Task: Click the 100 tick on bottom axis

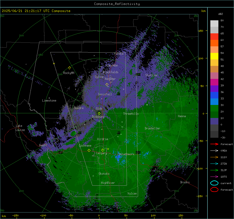Action: coord(153,216)
